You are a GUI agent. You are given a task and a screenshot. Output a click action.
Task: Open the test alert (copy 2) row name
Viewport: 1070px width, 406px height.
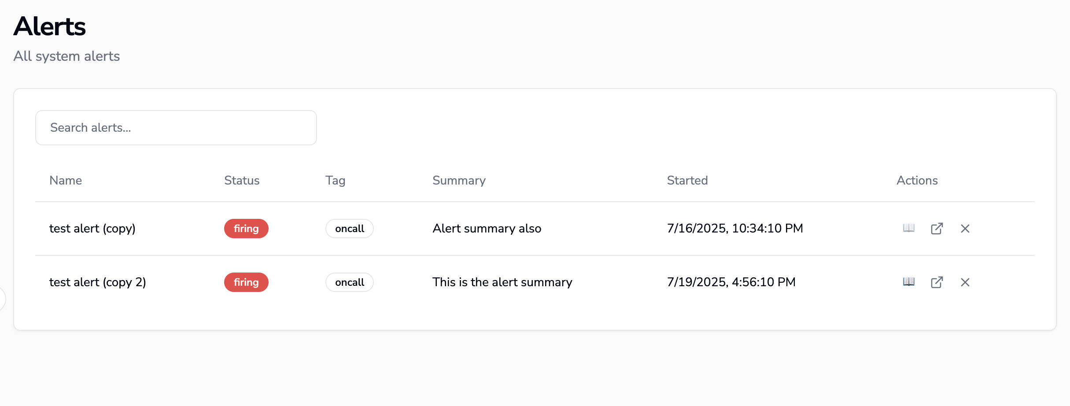tap(98, 282)
